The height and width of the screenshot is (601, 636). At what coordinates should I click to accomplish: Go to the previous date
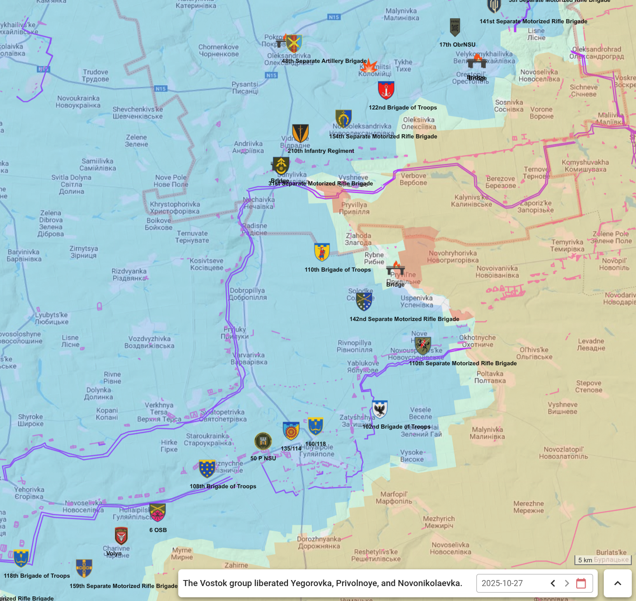(553, 583)
